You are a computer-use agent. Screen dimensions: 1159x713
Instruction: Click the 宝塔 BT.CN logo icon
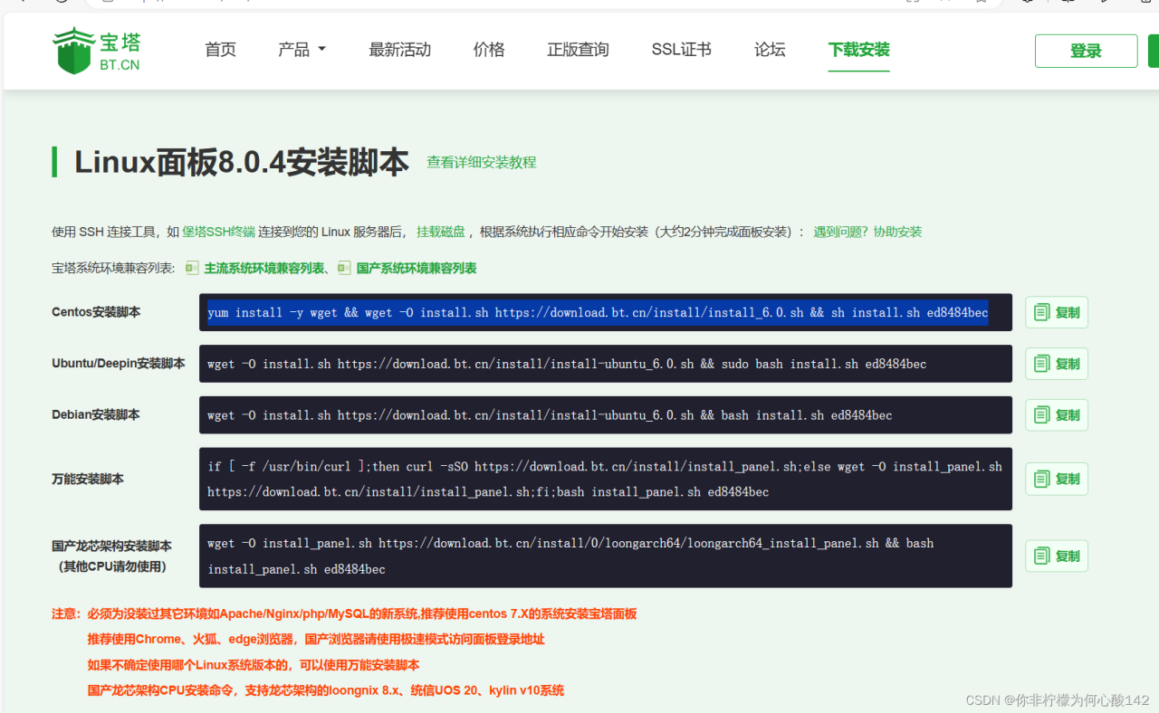click(72, 49)
